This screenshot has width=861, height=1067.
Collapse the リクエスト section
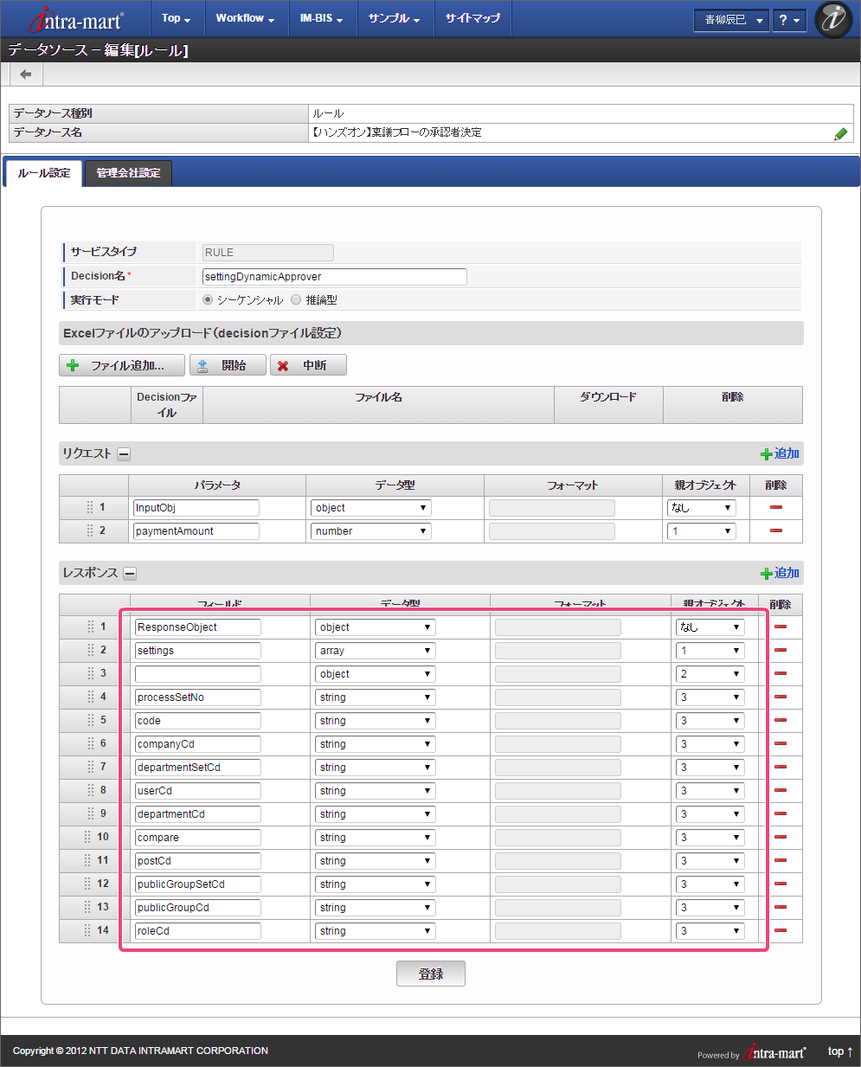(x=124, y=454)
